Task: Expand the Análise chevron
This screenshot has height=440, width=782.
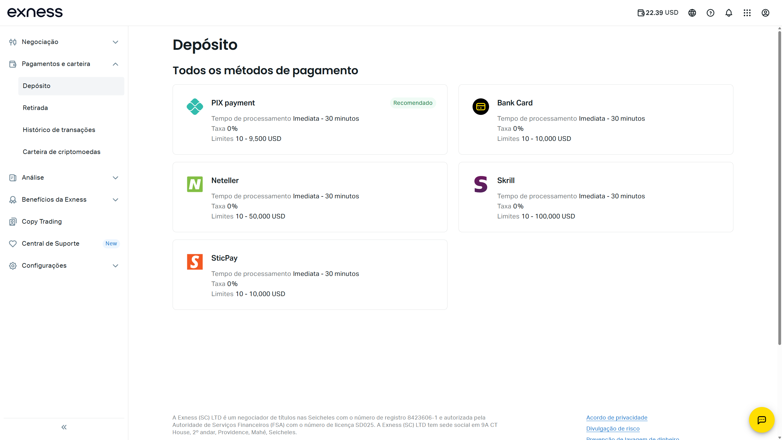Action: 115,178
